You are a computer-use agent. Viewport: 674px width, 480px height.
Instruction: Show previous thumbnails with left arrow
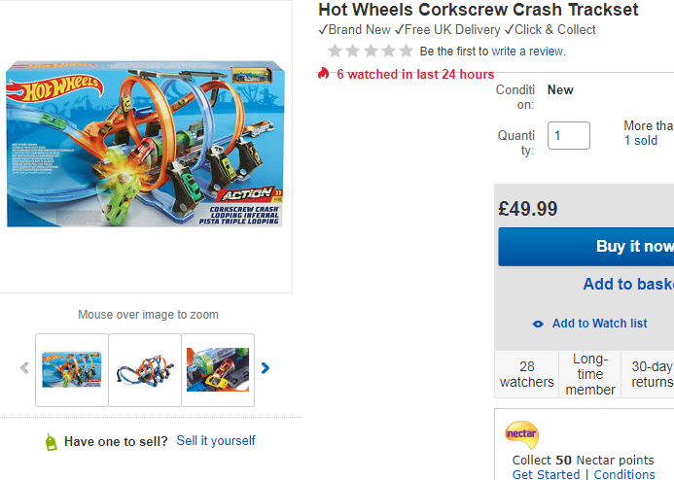(x=25, y=368)
